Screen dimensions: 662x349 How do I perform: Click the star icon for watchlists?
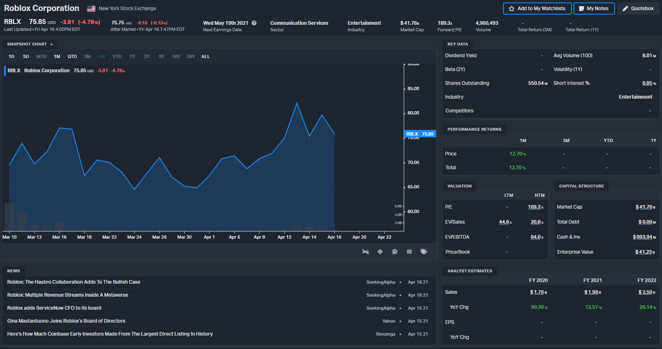pyautogui.click(x=512, y=9)
